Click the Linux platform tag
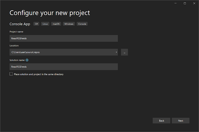 [x=45, y=24]
